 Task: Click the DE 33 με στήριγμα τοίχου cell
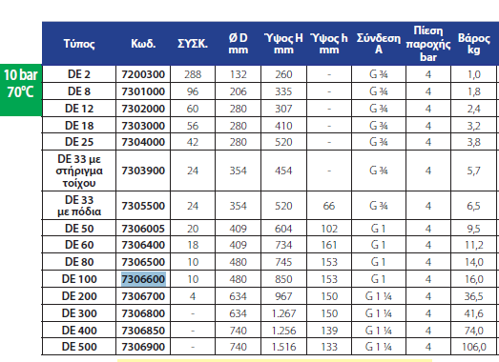click(79, 171)
